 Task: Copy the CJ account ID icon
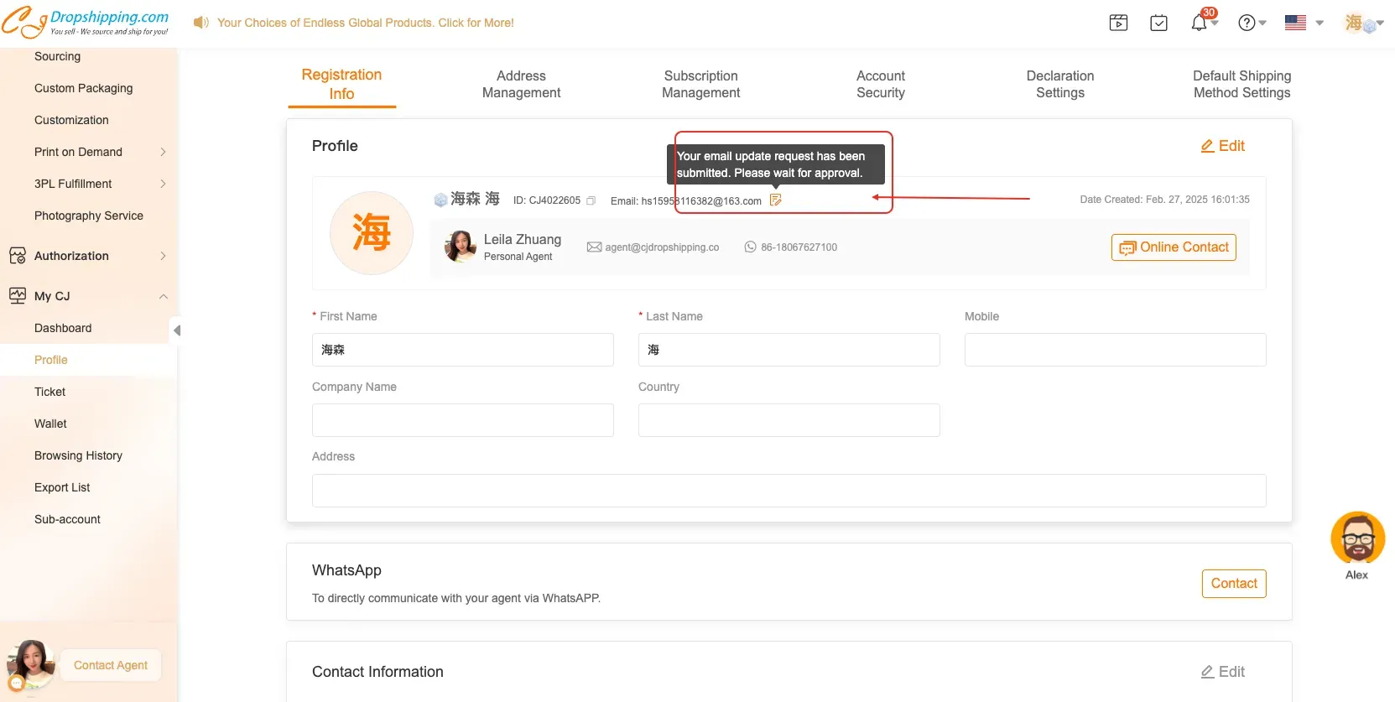click(591, 201)
